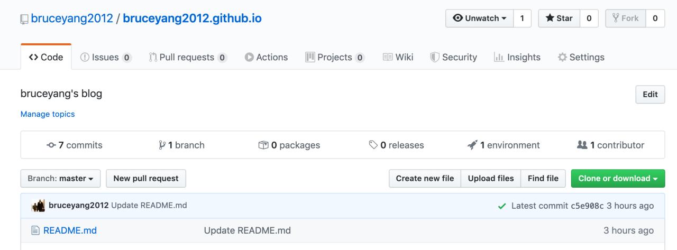The width and height of the screenshot is (677, 250).
Task: Edit the repository description
Action: tap(650, 95)
